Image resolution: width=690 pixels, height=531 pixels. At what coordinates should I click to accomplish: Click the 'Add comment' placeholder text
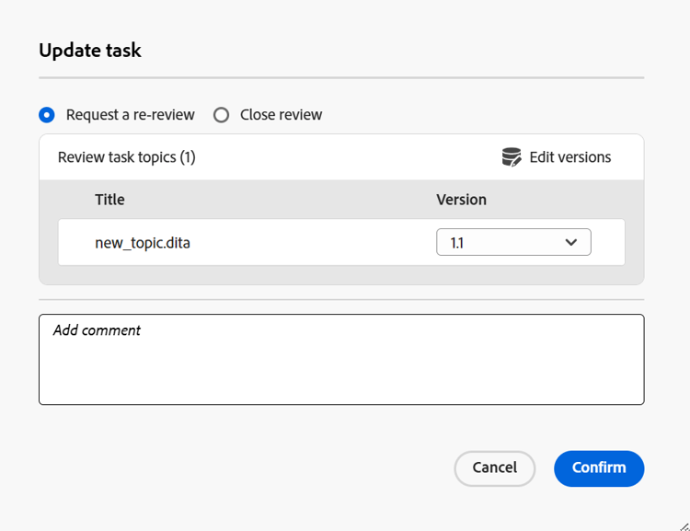point(97,330)
